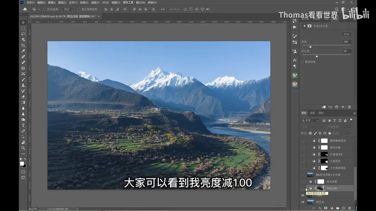The height and width of the screenshot is (211, 376).
Task: Create new adjustment layer at Layers bottom
Action: pos(331,208)
